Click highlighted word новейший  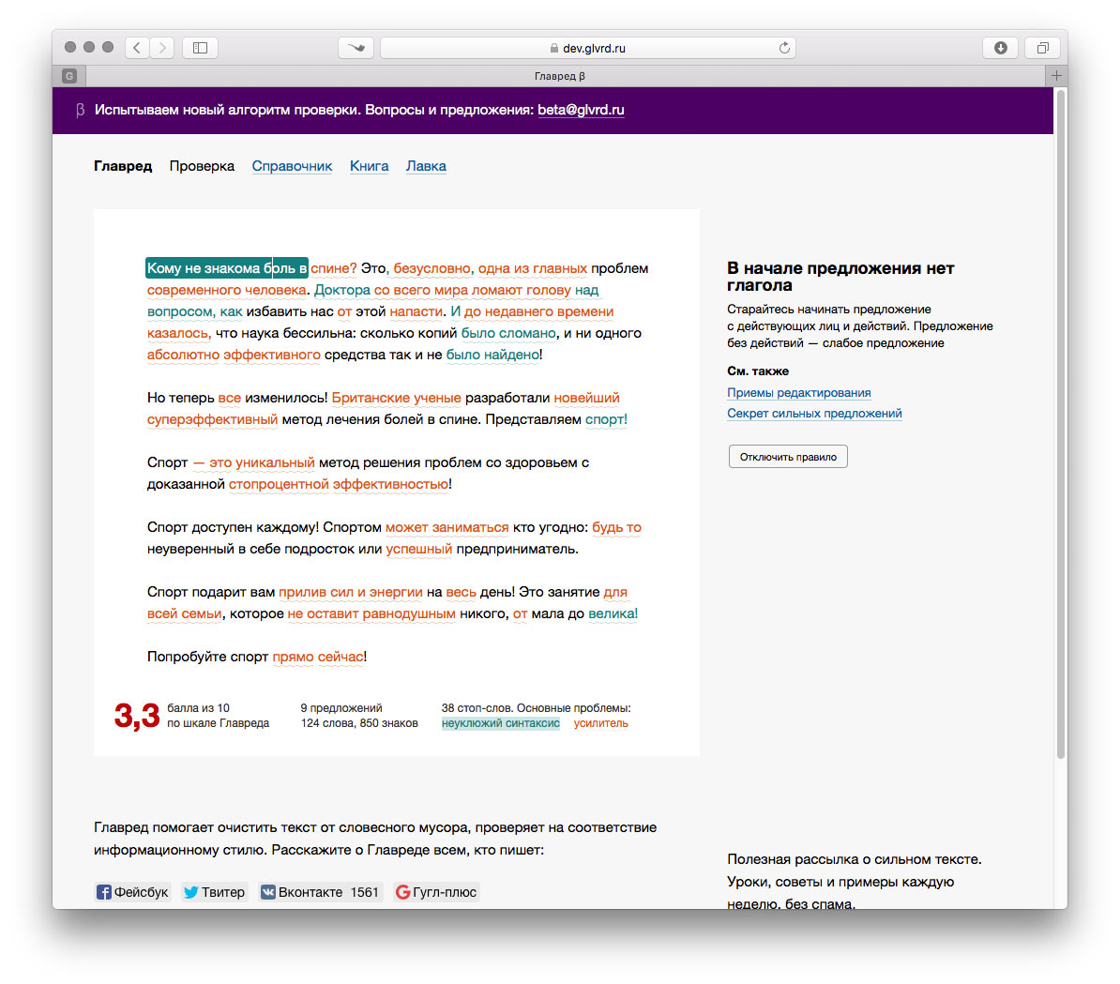tap(586, 398)
